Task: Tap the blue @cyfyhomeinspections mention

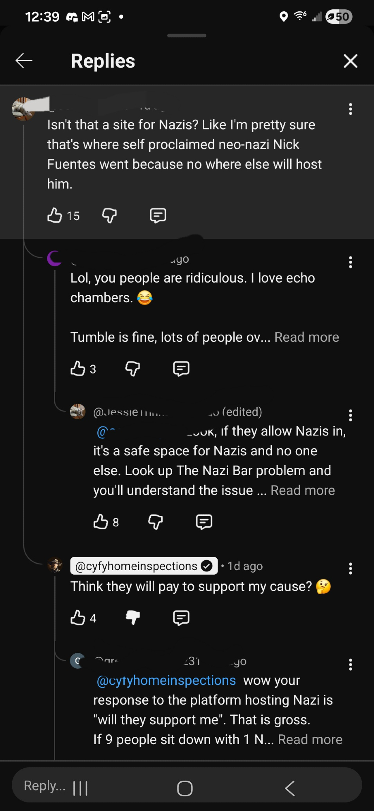Action: (x=166, y=680)
